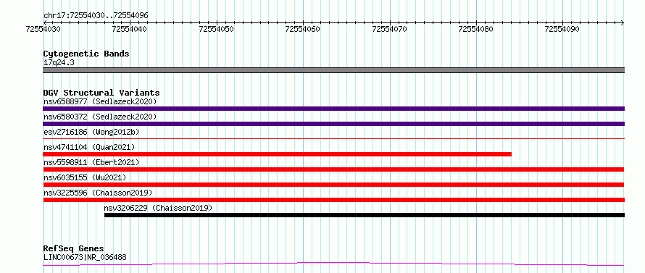This screenshot has height=273, width=645.
Task: Click the 17q24.3 band label
Action: click(59, 63)
